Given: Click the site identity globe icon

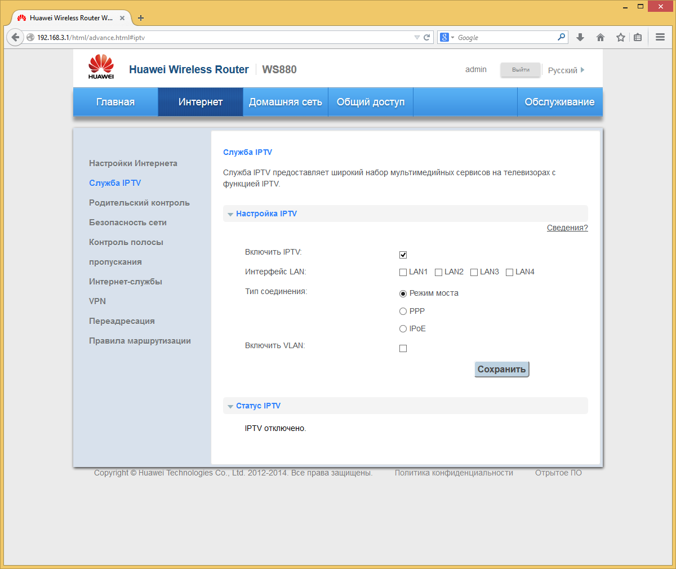Looking at the screenshot, I should [30, 37].
